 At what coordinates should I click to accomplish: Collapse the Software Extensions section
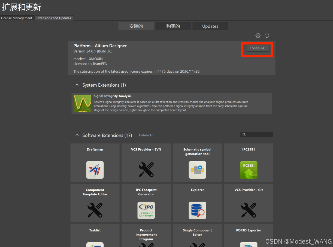(x=77, y=135)
